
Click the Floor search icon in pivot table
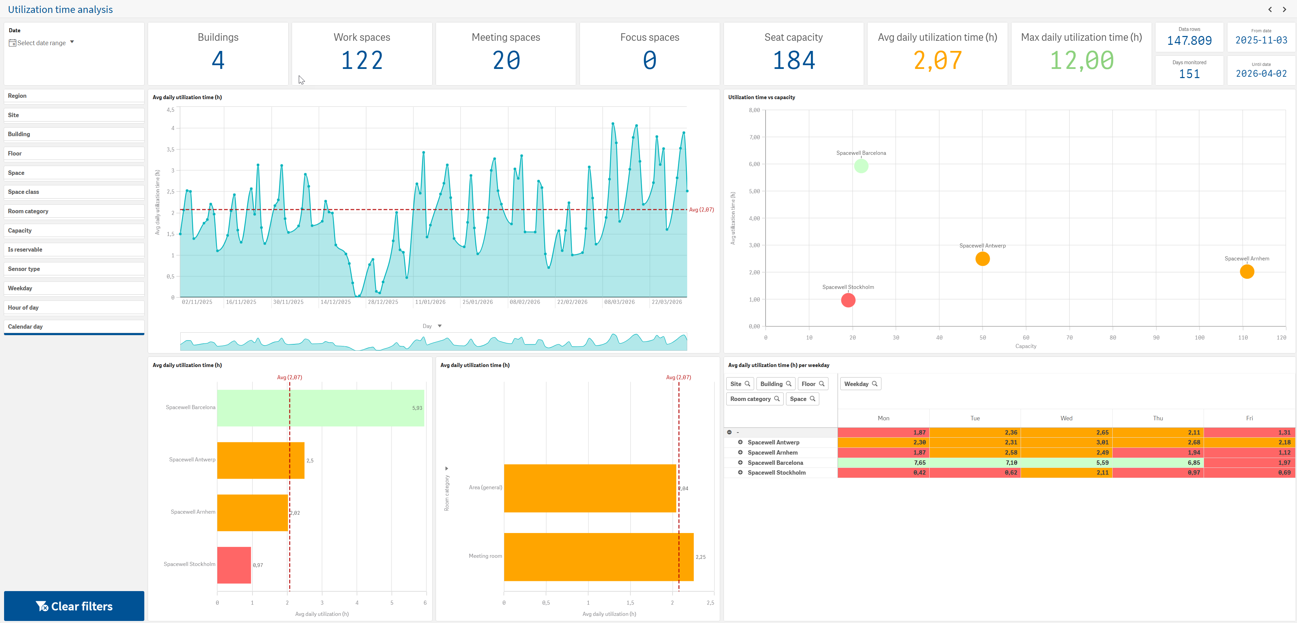pyautogui.click(x=822, y=384)
